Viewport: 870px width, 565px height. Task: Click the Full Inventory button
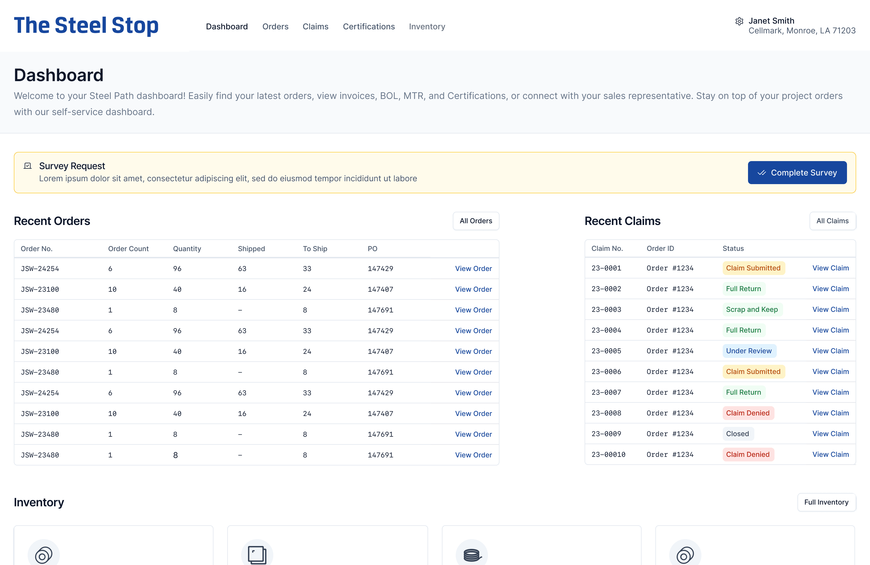[x=826, y=502]
